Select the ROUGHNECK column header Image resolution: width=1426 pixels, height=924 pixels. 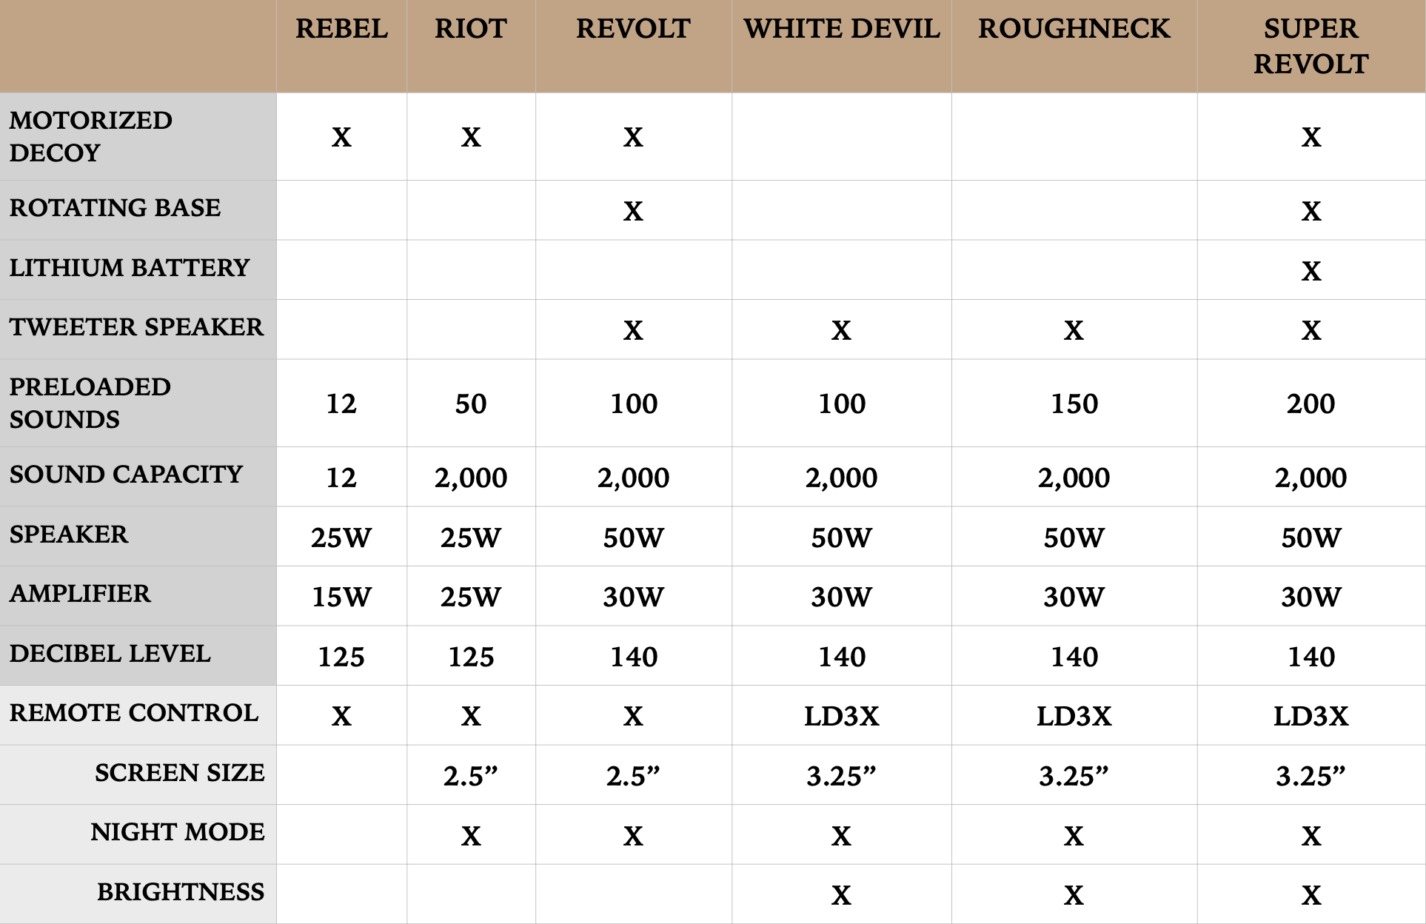[x=1074, y=30]
